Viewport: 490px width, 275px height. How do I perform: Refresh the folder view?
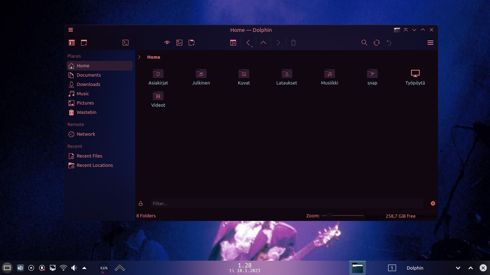(x=377, y=43)
